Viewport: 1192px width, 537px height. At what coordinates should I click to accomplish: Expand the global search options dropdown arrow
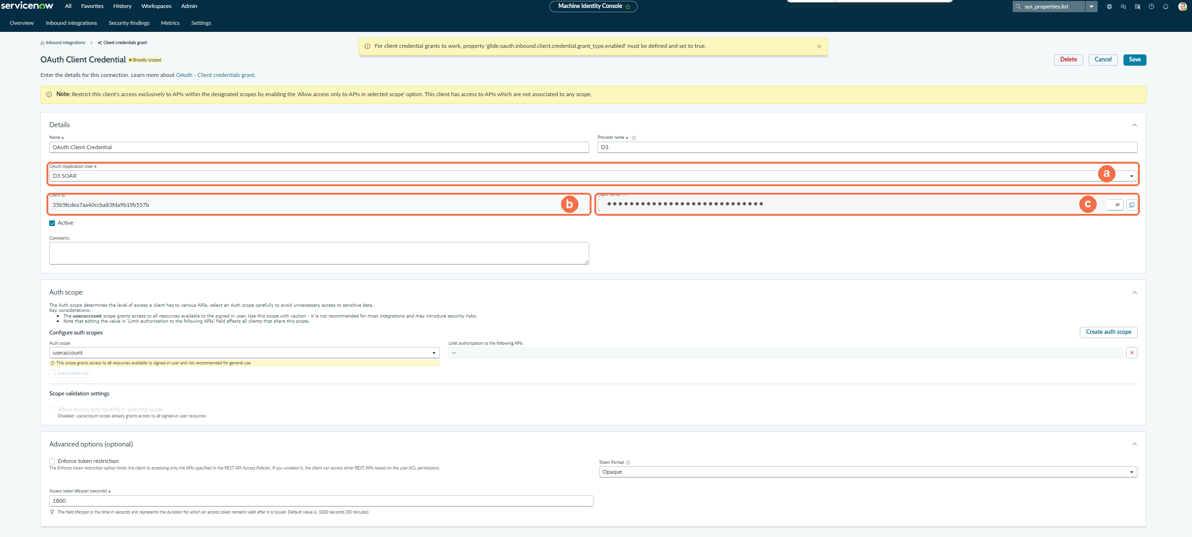point(1092,7)
